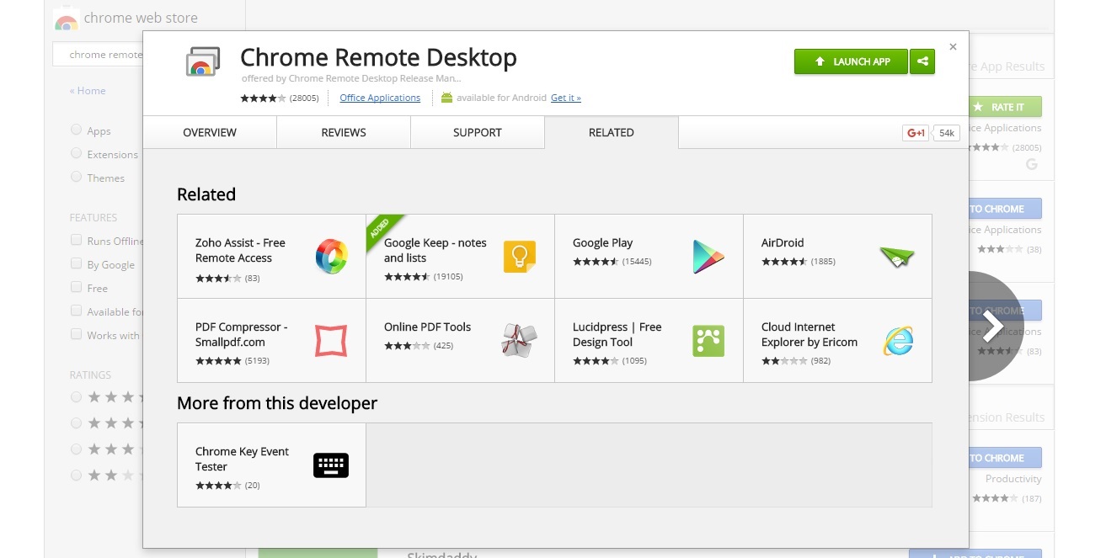Screen dimensions: 1106x558
Task: Click the Lucidpress green icon
Action: (708, 340)
